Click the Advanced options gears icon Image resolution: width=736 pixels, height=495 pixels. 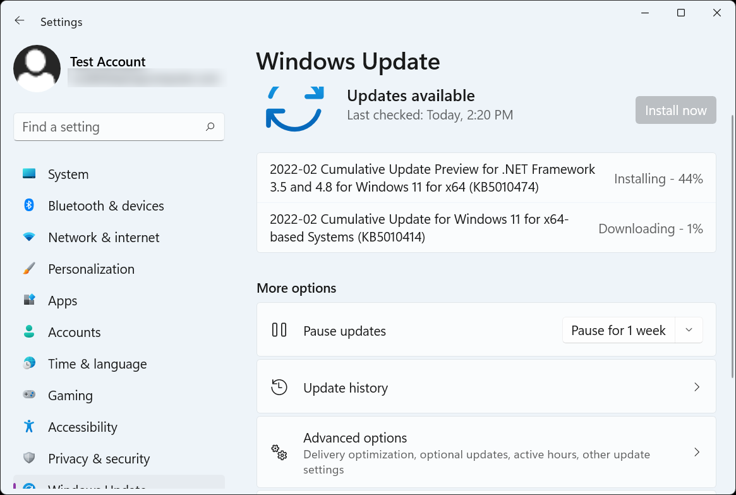[279, 452]
